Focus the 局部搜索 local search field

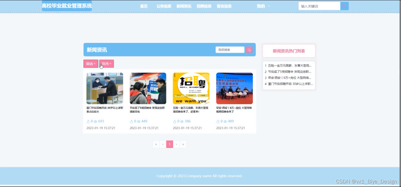coord(230,50)
